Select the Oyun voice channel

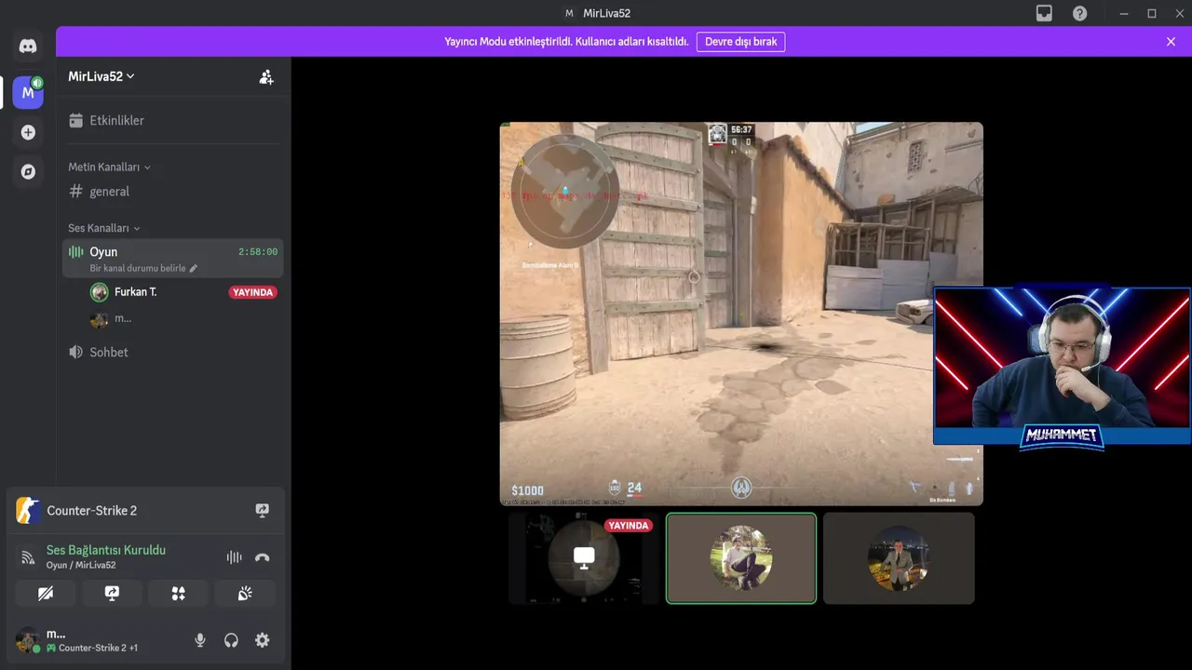pos(173,258)
